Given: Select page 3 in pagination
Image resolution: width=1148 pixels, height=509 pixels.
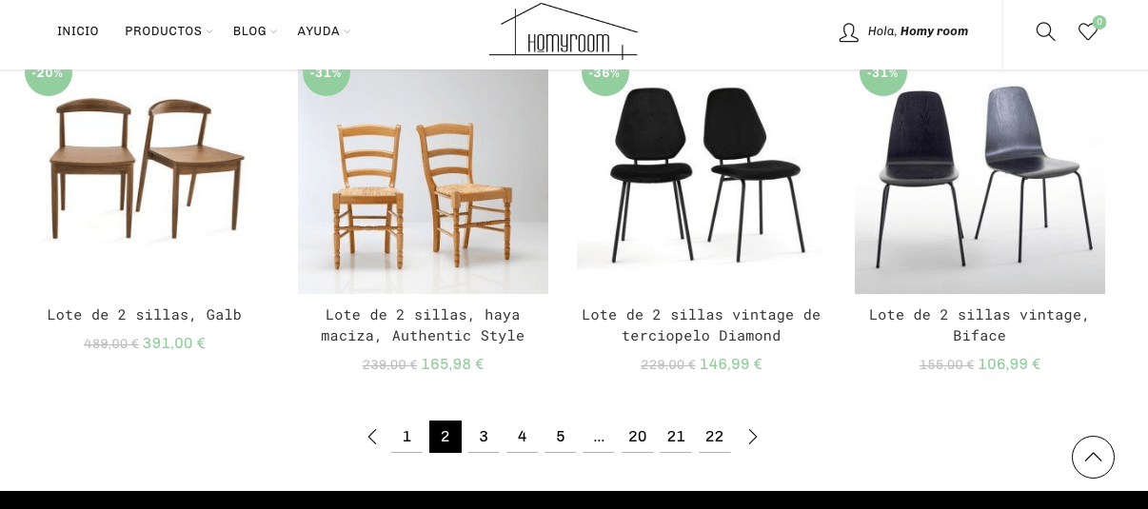Looking at the screenshot, I should 484,437.
